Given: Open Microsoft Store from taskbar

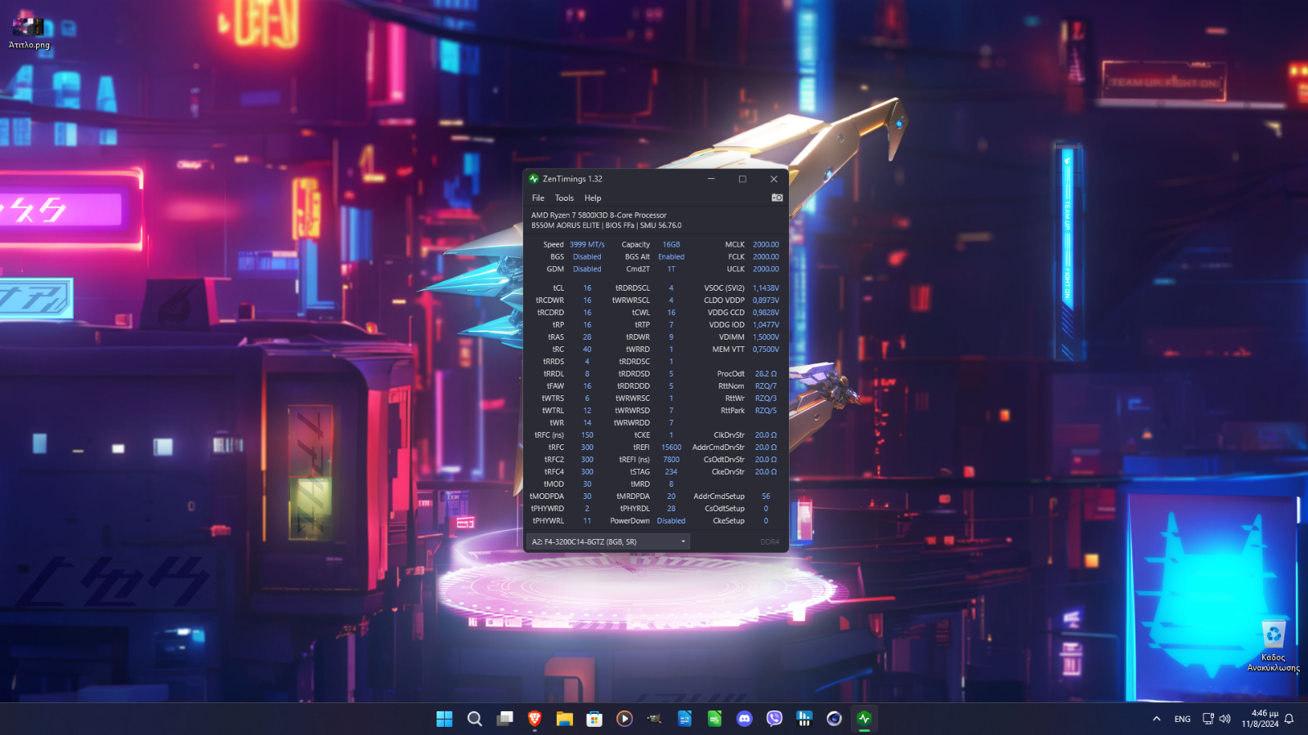Looking at the screenshot, I should 594,719.
